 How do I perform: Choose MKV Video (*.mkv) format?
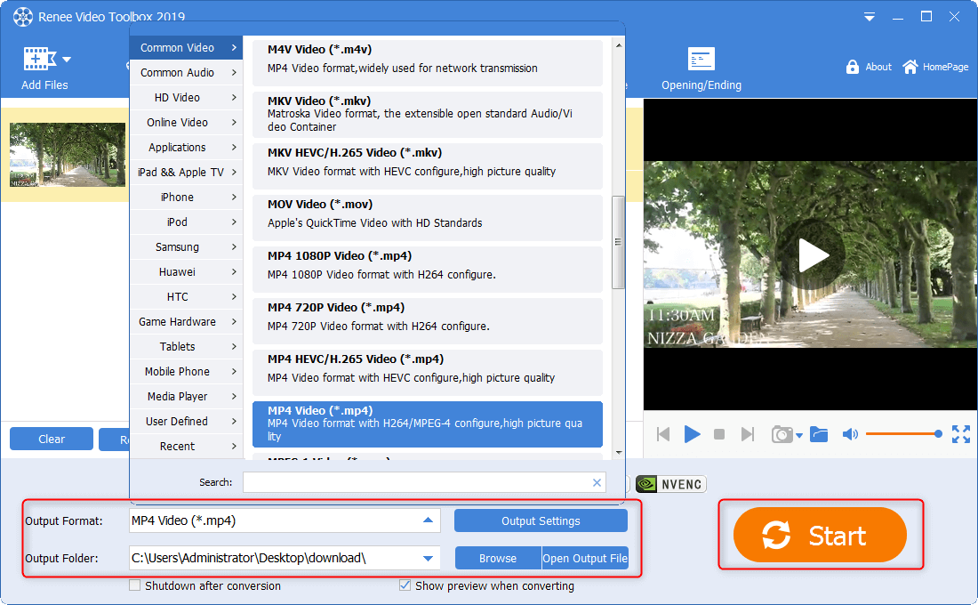(428, 114)
